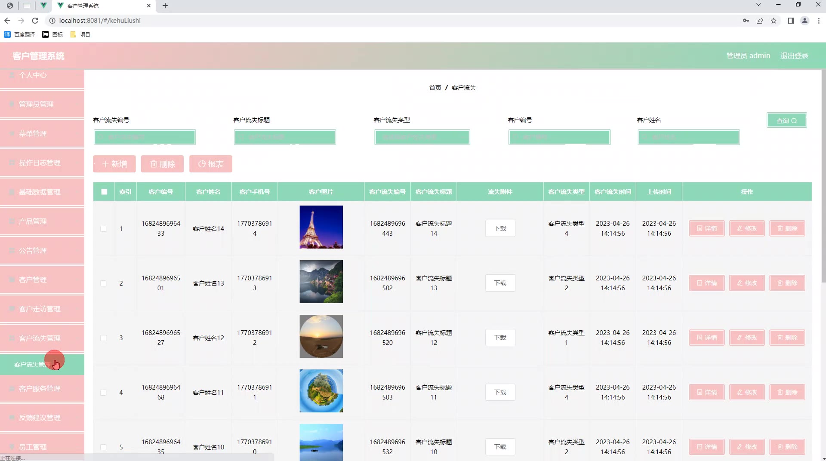The height and width of the screenshot is (461, 826).
Task: Open the Chrome profile avatar
Action: [x=804, y=21]
